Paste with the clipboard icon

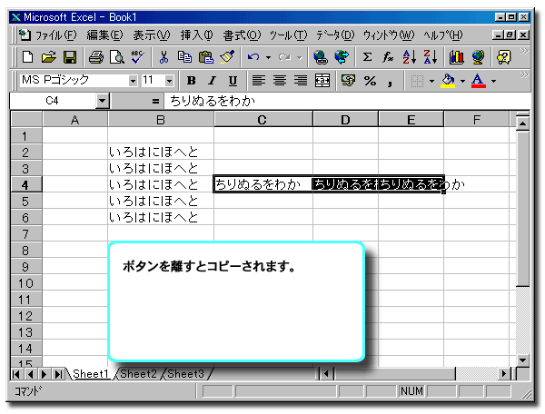pos(206,57)
